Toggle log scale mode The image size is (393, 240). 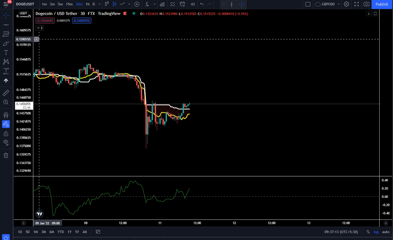[376, 232]
